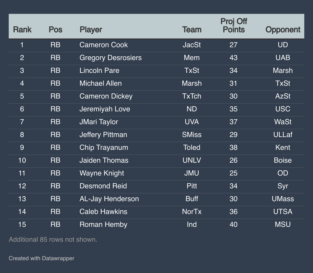Select the Cameron Cook player cell
Viewport: 313px width, 273px height.
click(104, 45)
